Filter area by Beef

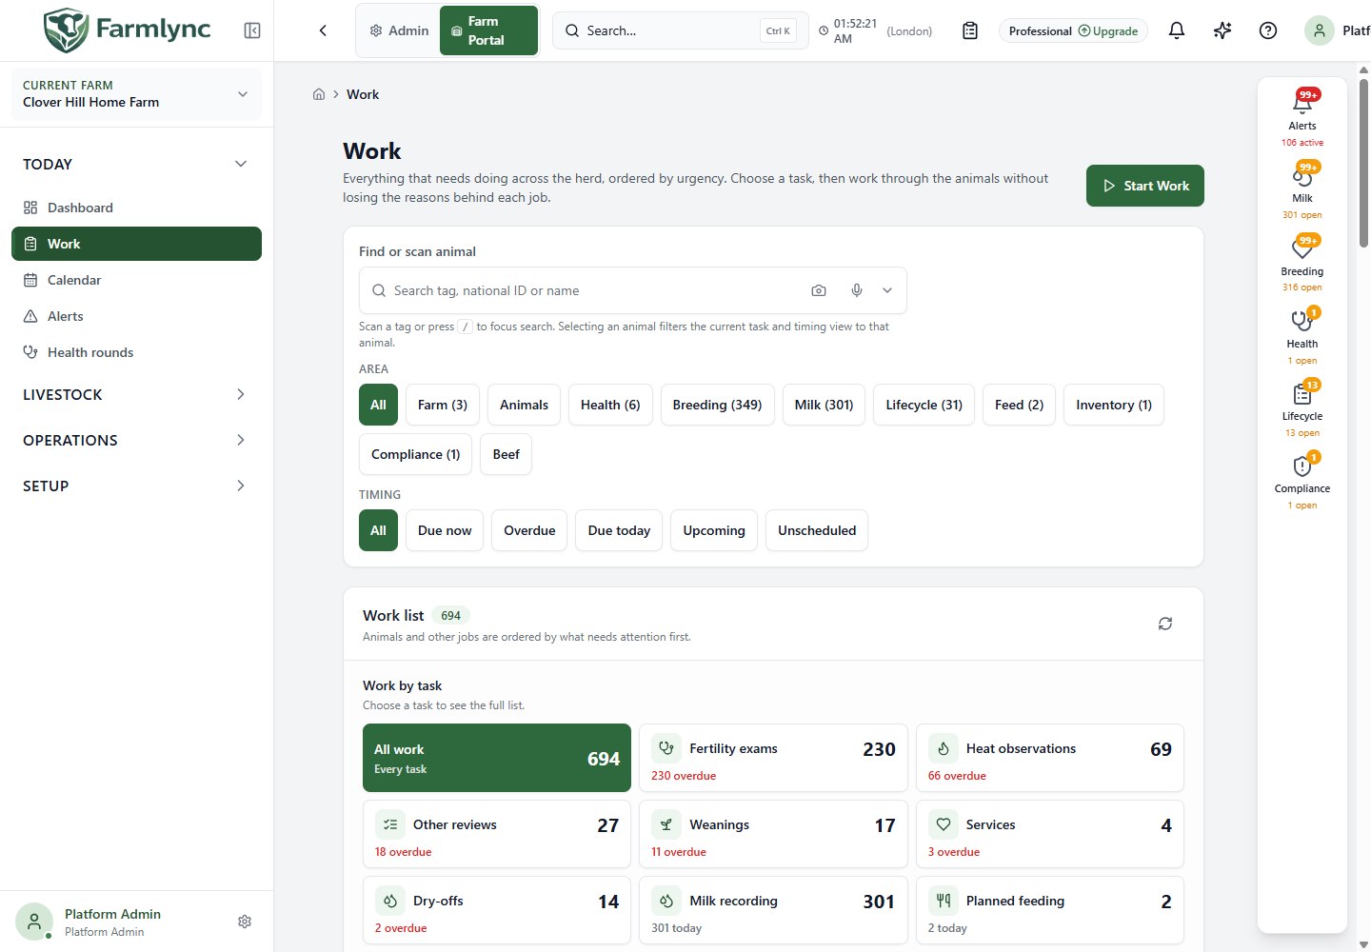coord(507,454)
